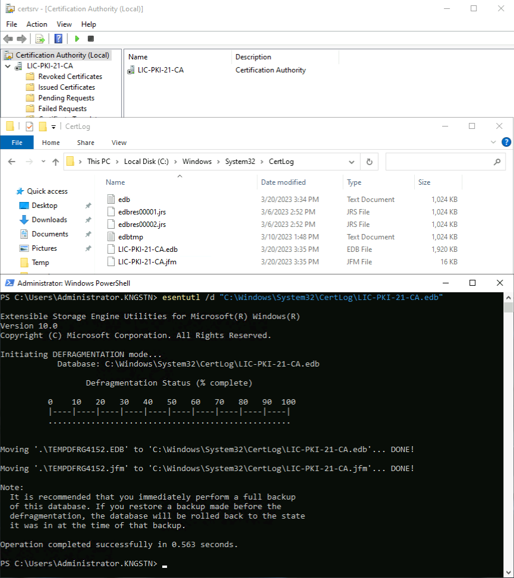Click the Properties quick access toolbar icon
Screen dimensions: 514x578
tap(29, 127)
